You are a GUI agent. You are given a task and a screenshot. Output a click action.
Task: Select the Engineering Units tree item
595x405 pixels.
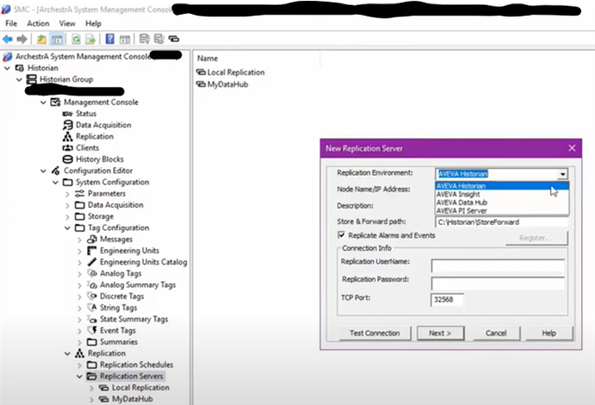tap(129, 251)
